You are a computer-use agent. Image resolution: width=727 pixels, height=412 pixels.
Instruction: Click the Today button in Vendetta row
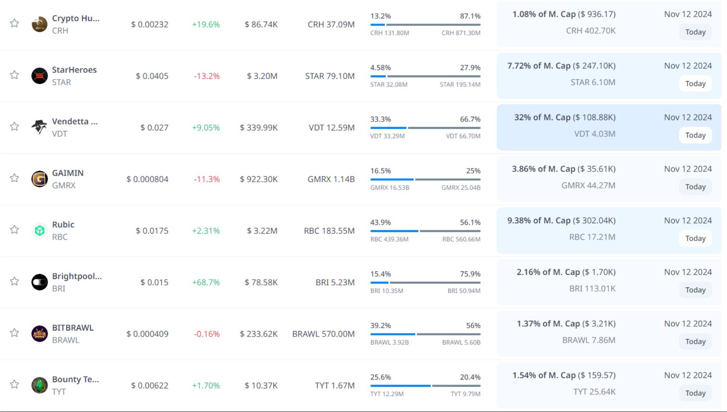(x=695, y=135)
